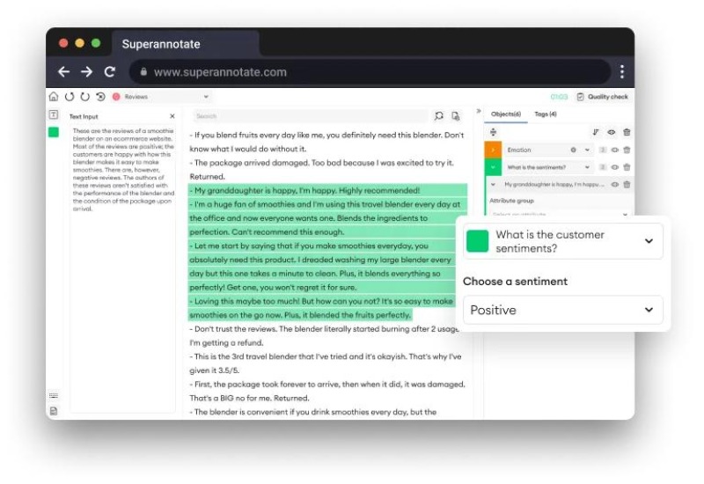Hide the 'What is the sentiments?' object
The image size is (704, 484).
tap(614, 167)
